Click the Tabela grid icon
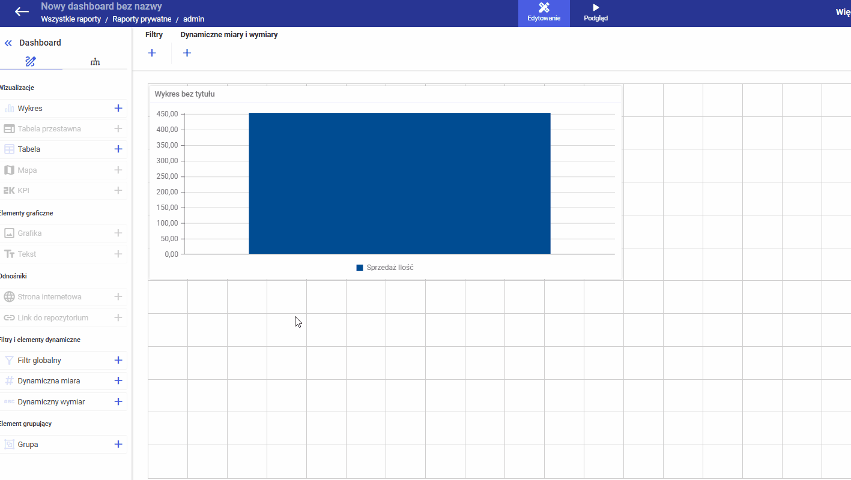851x480 pixels. coord(9,149)
